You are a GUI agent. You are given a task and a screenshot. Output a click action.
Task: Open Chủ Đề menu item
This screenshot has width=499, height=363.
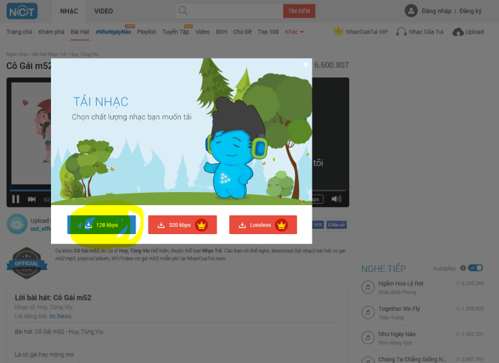[243, 32]
